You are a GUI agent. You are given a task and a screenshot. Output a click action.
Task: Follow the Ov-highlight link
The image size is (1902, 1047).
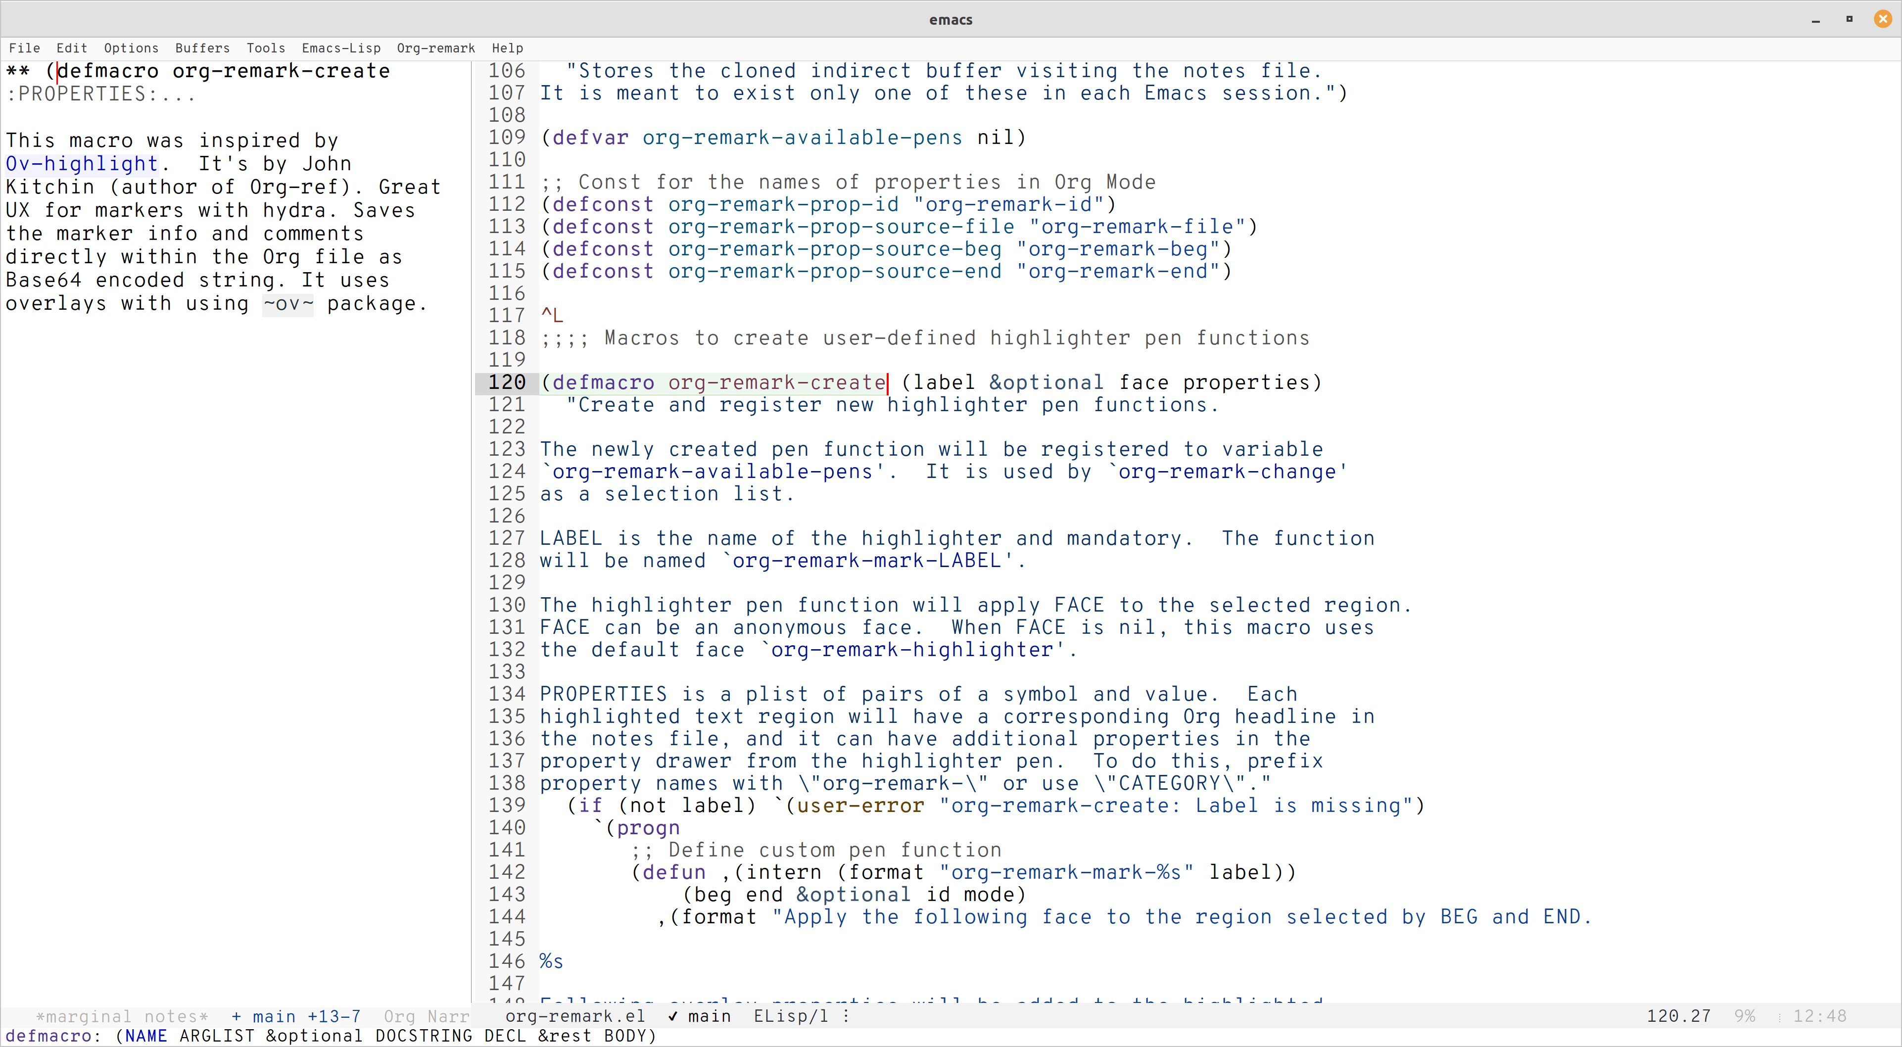point(81,164)
